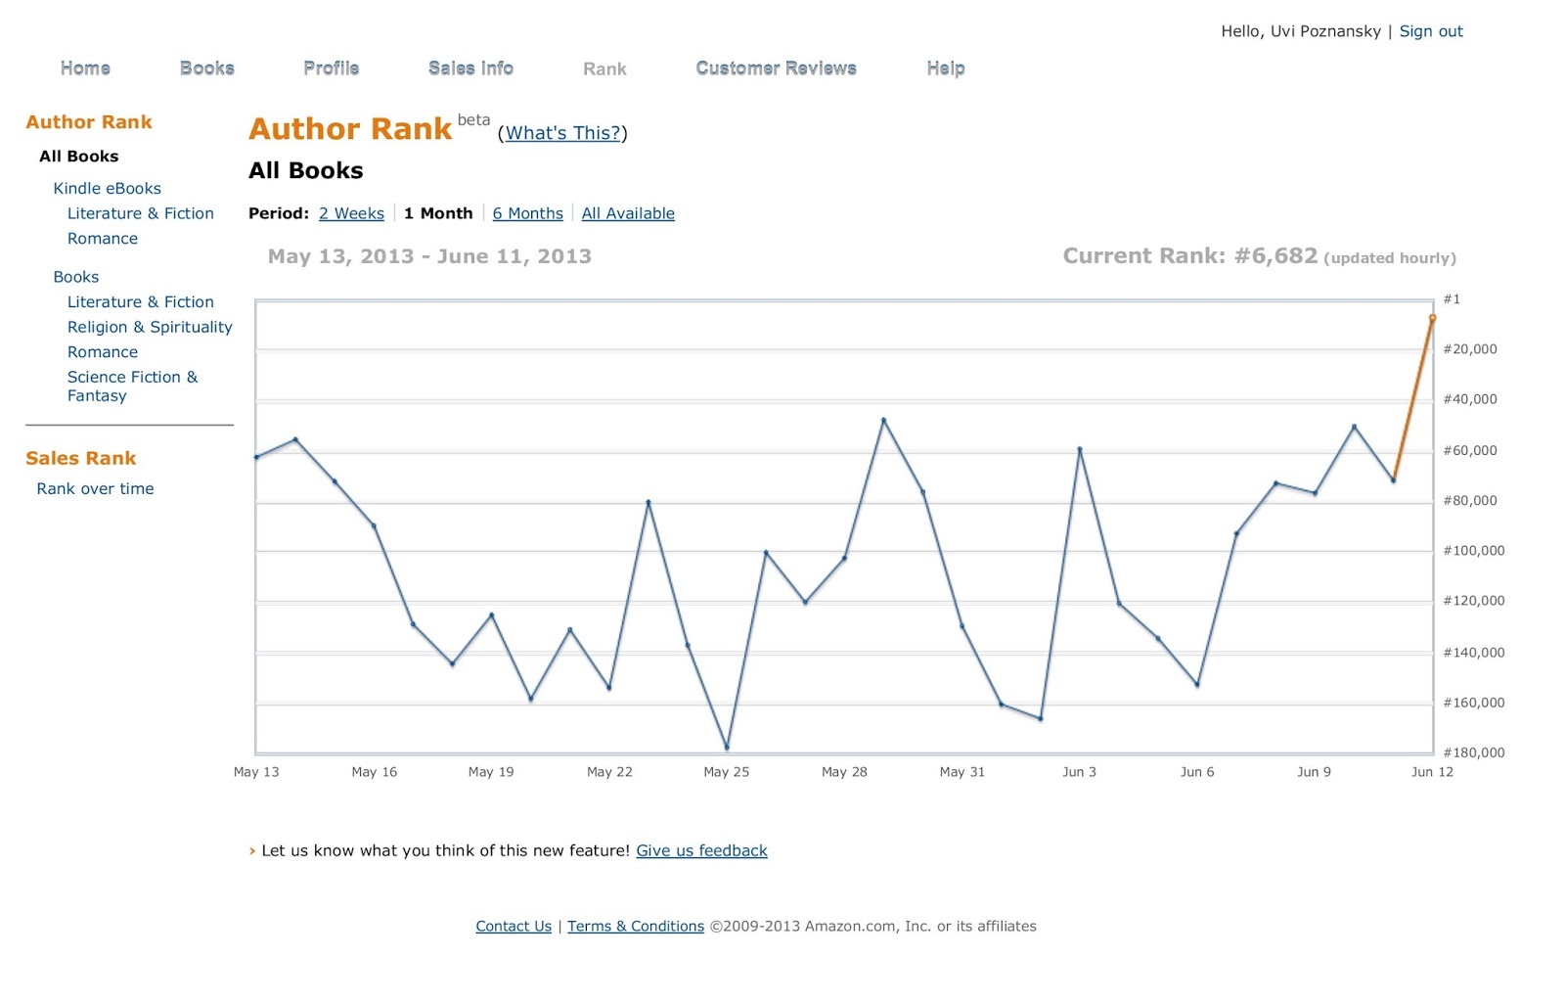Show All Available rank history

628,213
